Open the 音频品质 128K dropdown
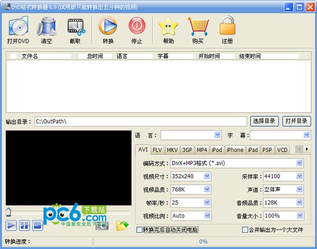Image resolution: width=317 pixels, height=249 pixels. (300, 202)
